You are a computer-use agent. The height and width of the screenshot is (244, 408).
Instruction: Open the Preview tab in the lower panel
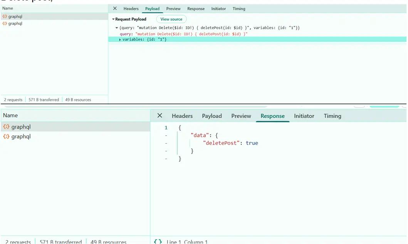pos(241,116)
